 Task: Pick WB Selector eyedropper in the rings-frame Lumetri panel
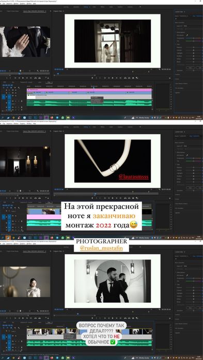[187, 155]
